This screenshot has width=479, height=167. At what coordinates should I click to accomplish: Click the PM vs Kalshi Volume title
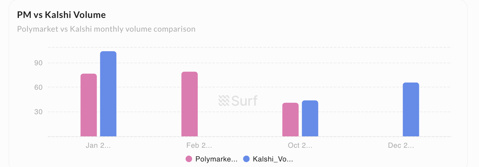coord(61,15)
